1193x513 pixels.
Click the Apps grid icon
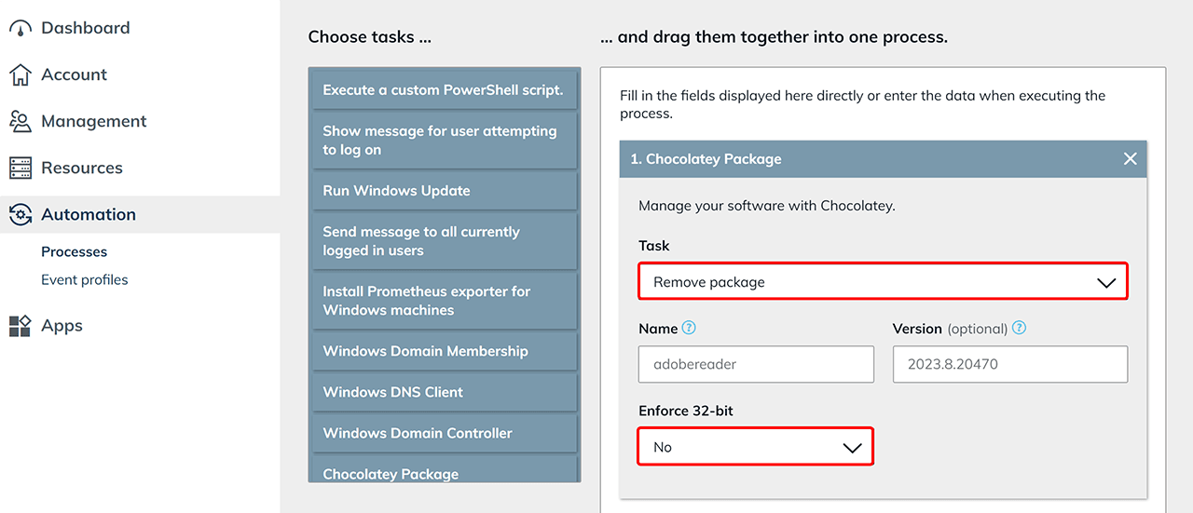point(21,326)
